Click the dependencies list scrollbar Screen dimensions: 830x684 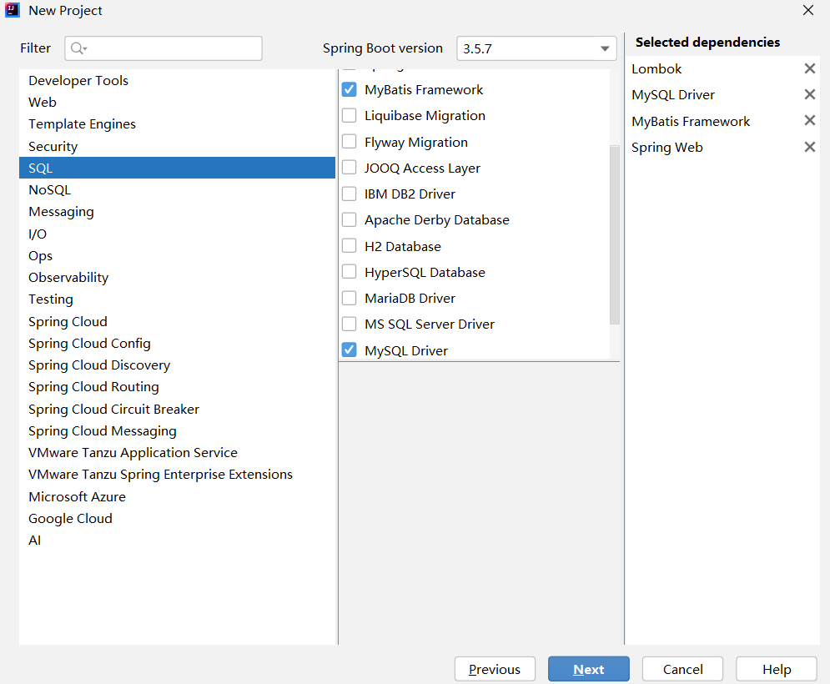coord(615,234)
